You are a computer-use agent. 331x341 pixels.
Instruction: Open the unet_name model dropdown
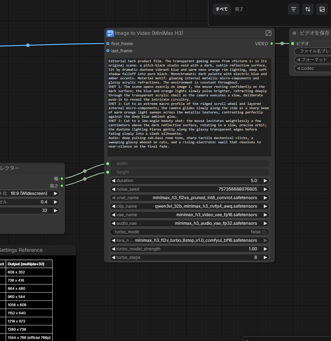pos(189,198)
